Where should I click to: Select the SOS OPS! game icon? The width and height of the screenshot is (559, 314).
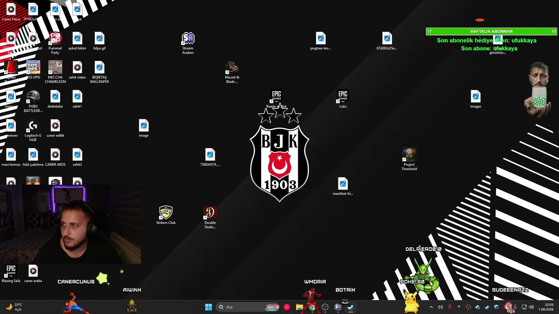click(x=33, y=70)
